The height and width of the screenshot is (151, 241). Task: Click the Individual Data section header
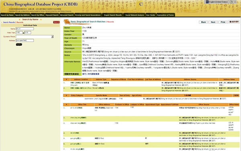pos(30,25)
